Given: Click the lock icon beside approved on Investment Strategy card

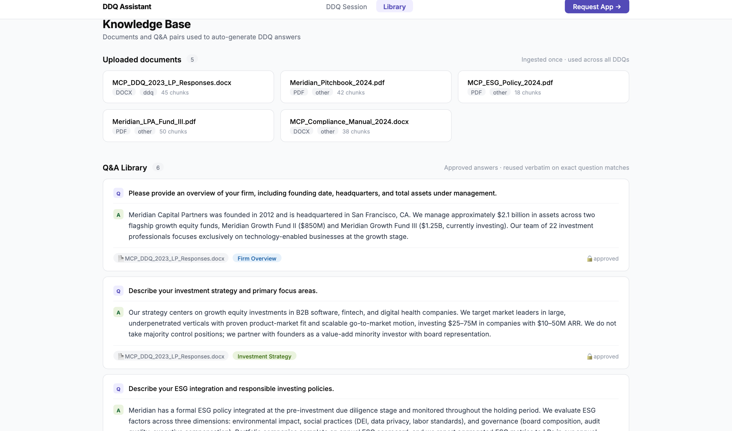Looking at the screenshot, I should 590,356.
